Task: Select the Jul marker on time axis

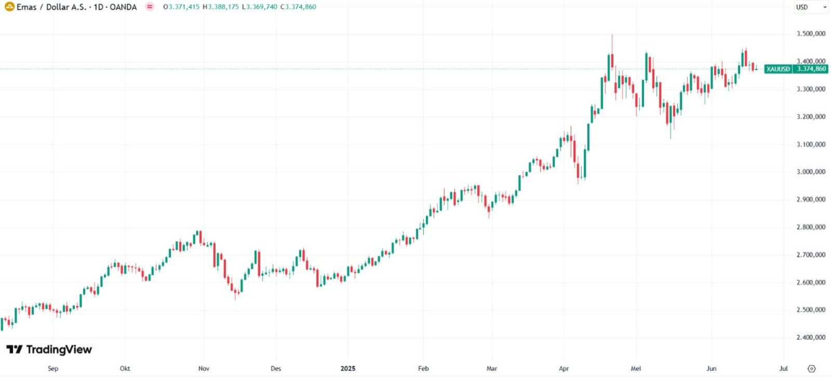Action: 784,369
